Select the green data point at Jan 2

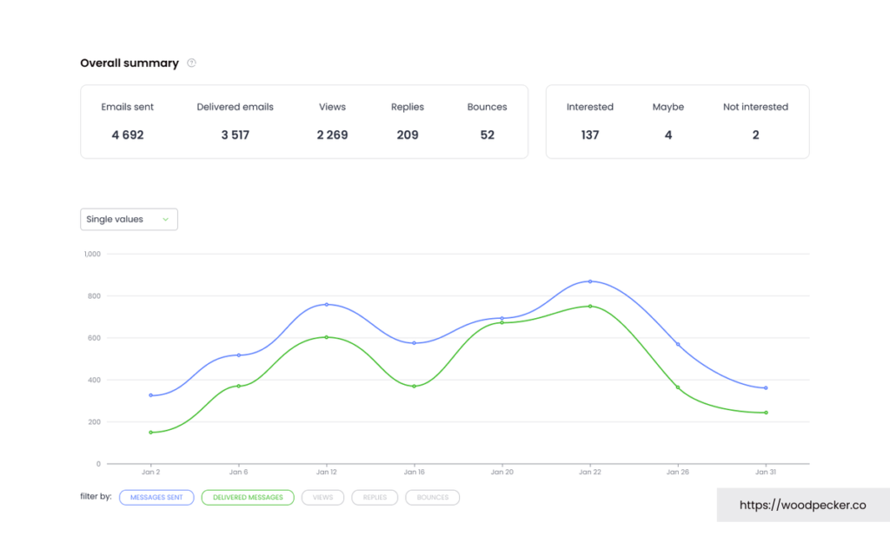click(151, 433)
